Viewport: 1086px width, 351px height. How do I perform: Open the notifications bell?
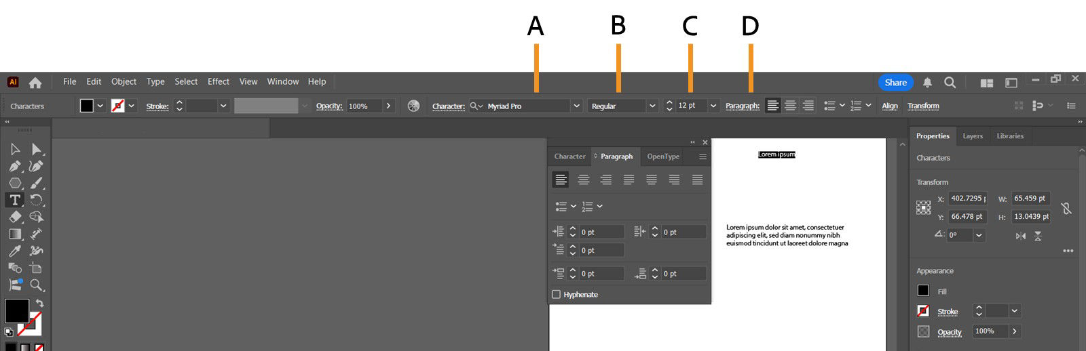[x=927, y=83]
